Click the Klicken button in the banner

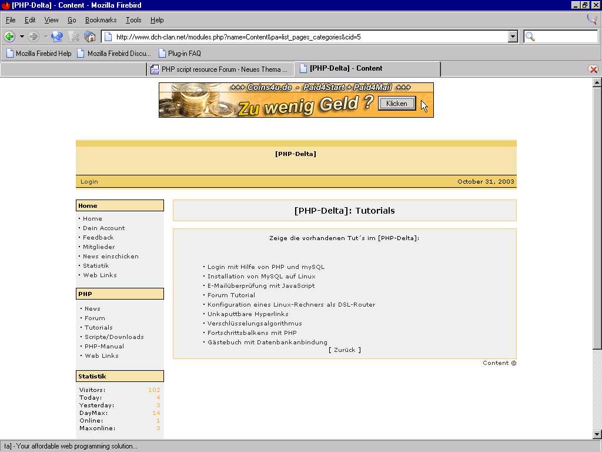tap(397, 104)
